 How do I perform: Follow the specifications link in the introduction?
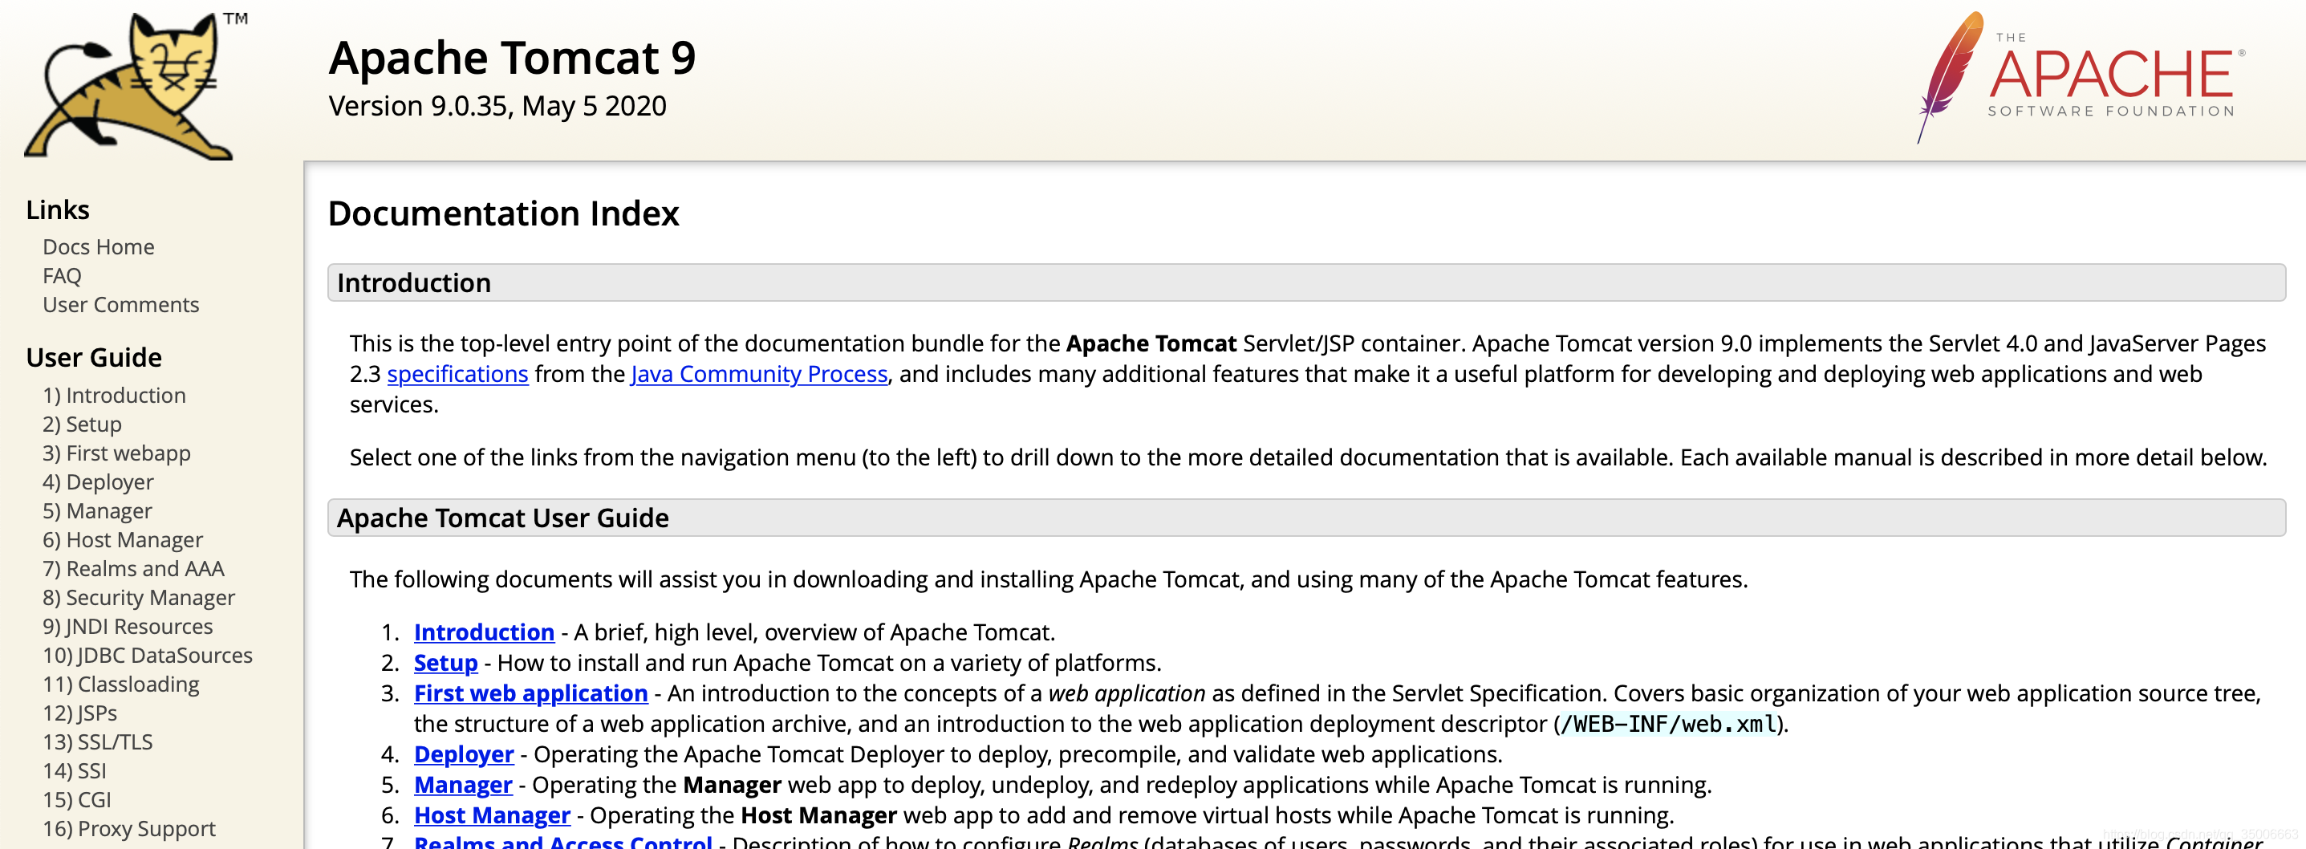457,375
